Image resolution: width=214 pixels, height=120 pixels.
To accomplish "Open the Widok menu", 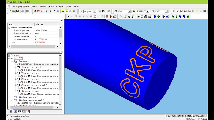I will [26, 7].
